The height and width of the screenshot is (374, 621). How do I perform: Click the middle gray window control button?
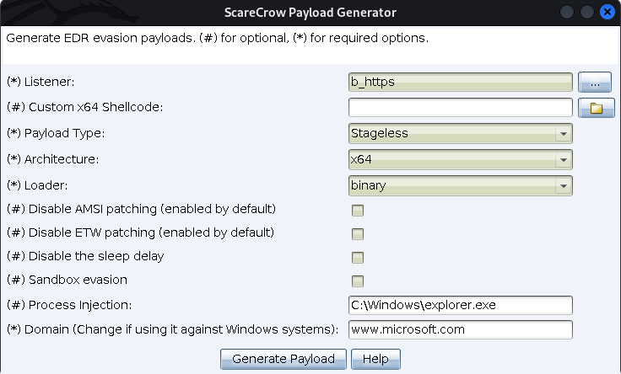pos(587,12)
